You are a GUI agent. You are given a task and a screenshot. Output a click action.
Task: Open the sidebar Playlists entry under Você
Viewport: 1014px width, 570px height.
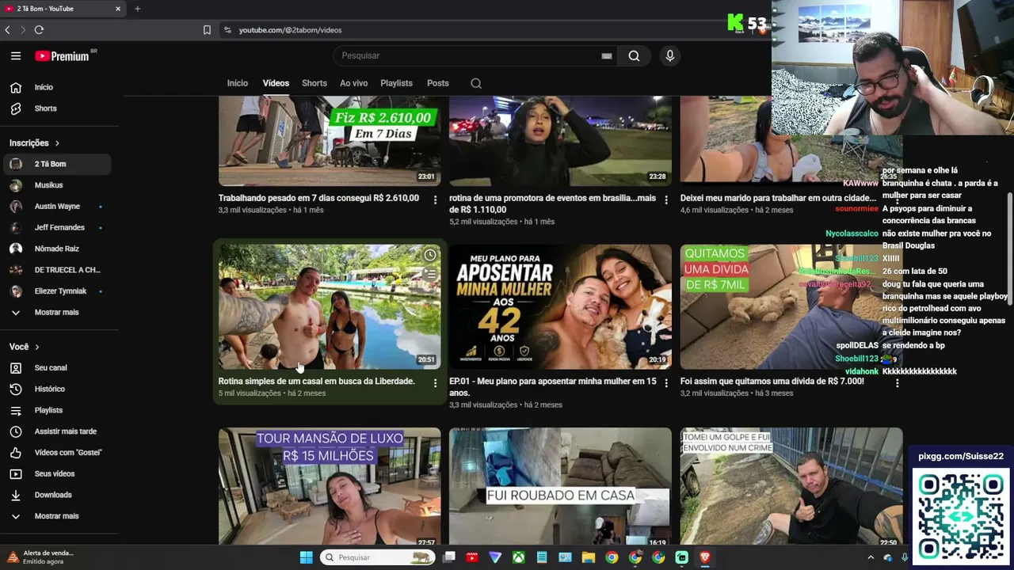55,410
